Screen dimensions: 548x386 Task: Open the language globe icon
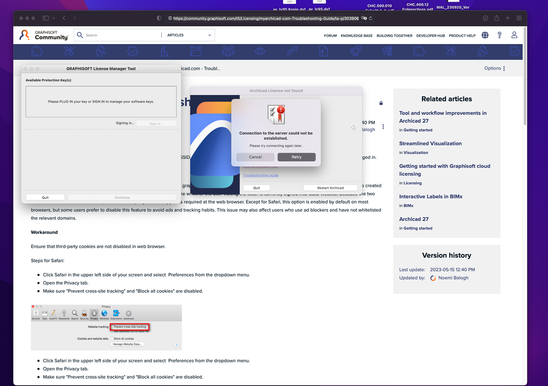[485, 35]
